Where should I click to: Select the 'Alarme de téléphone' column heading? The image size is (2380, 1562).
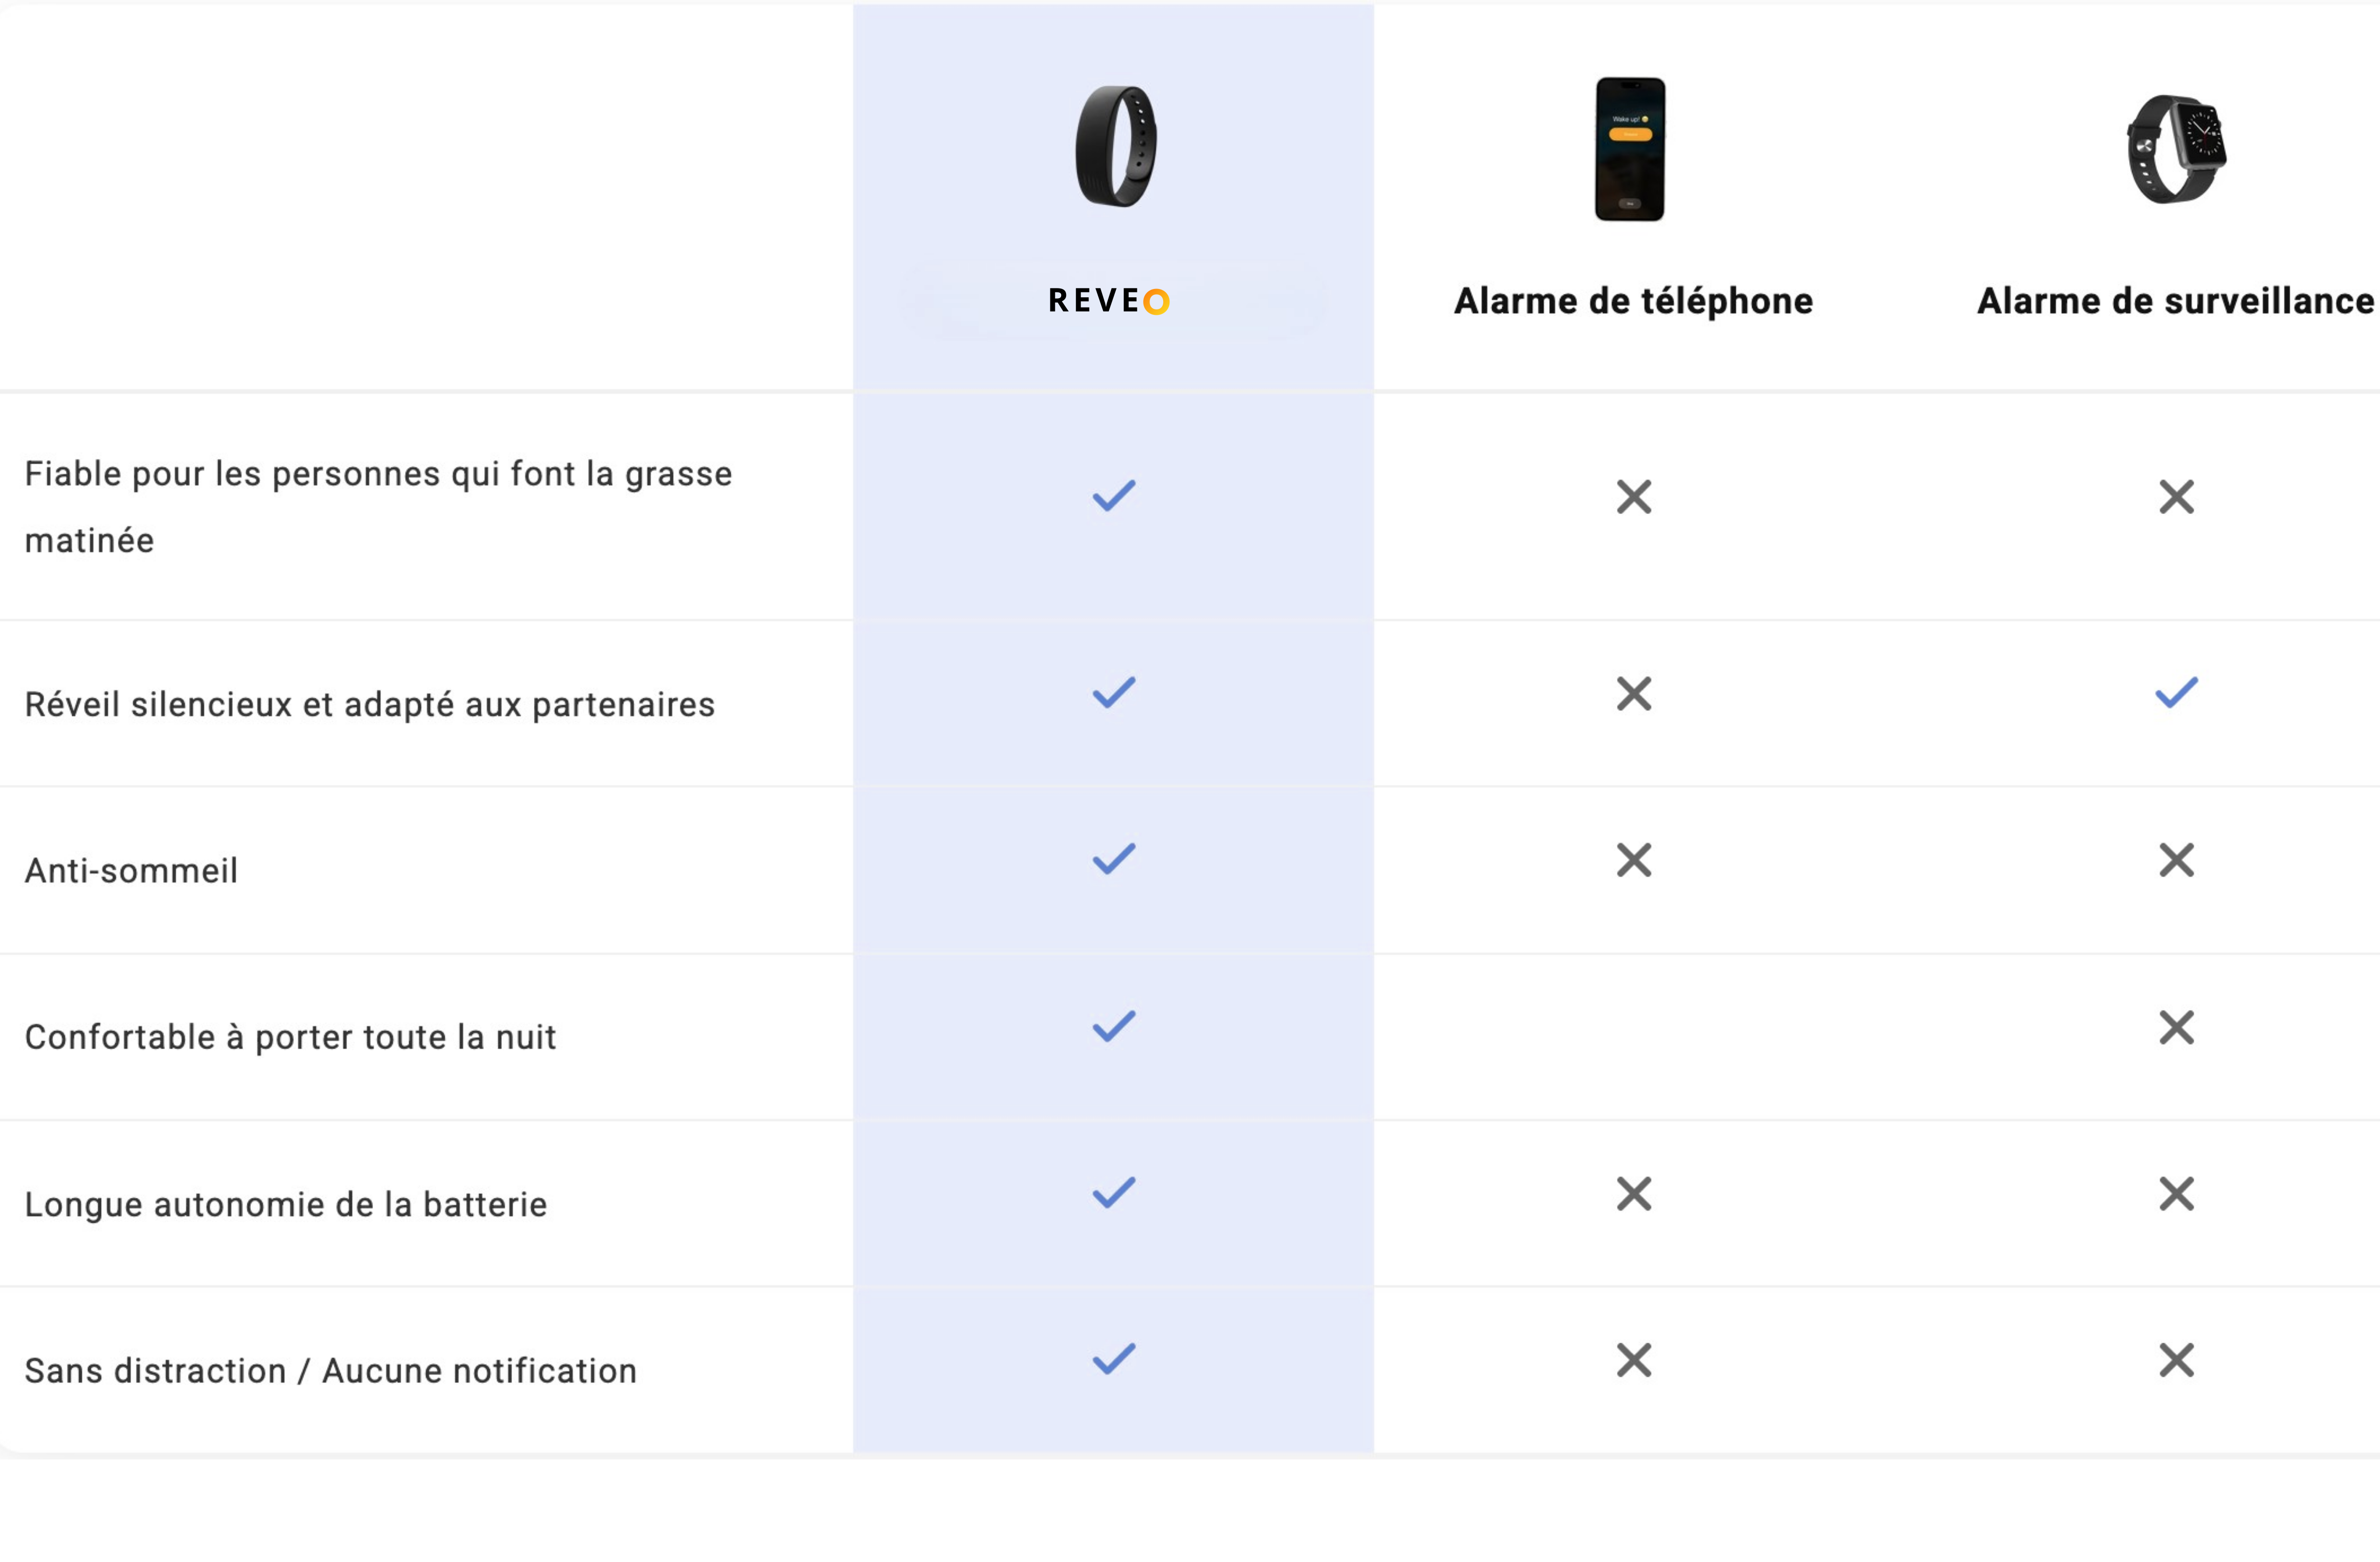point(1633,301)
